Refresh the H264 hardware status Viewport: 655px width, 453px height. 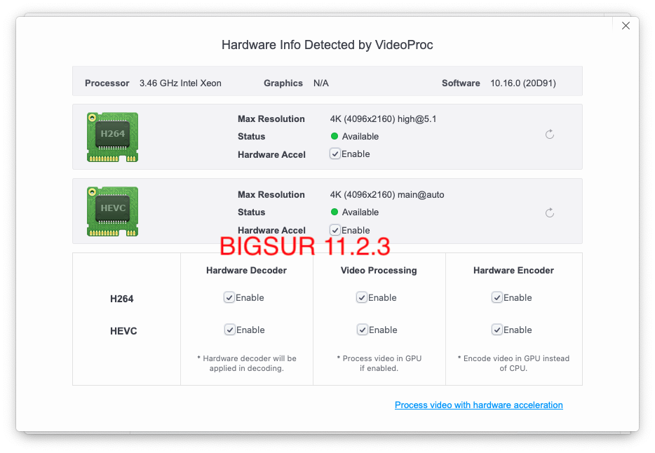pos(550,135)
